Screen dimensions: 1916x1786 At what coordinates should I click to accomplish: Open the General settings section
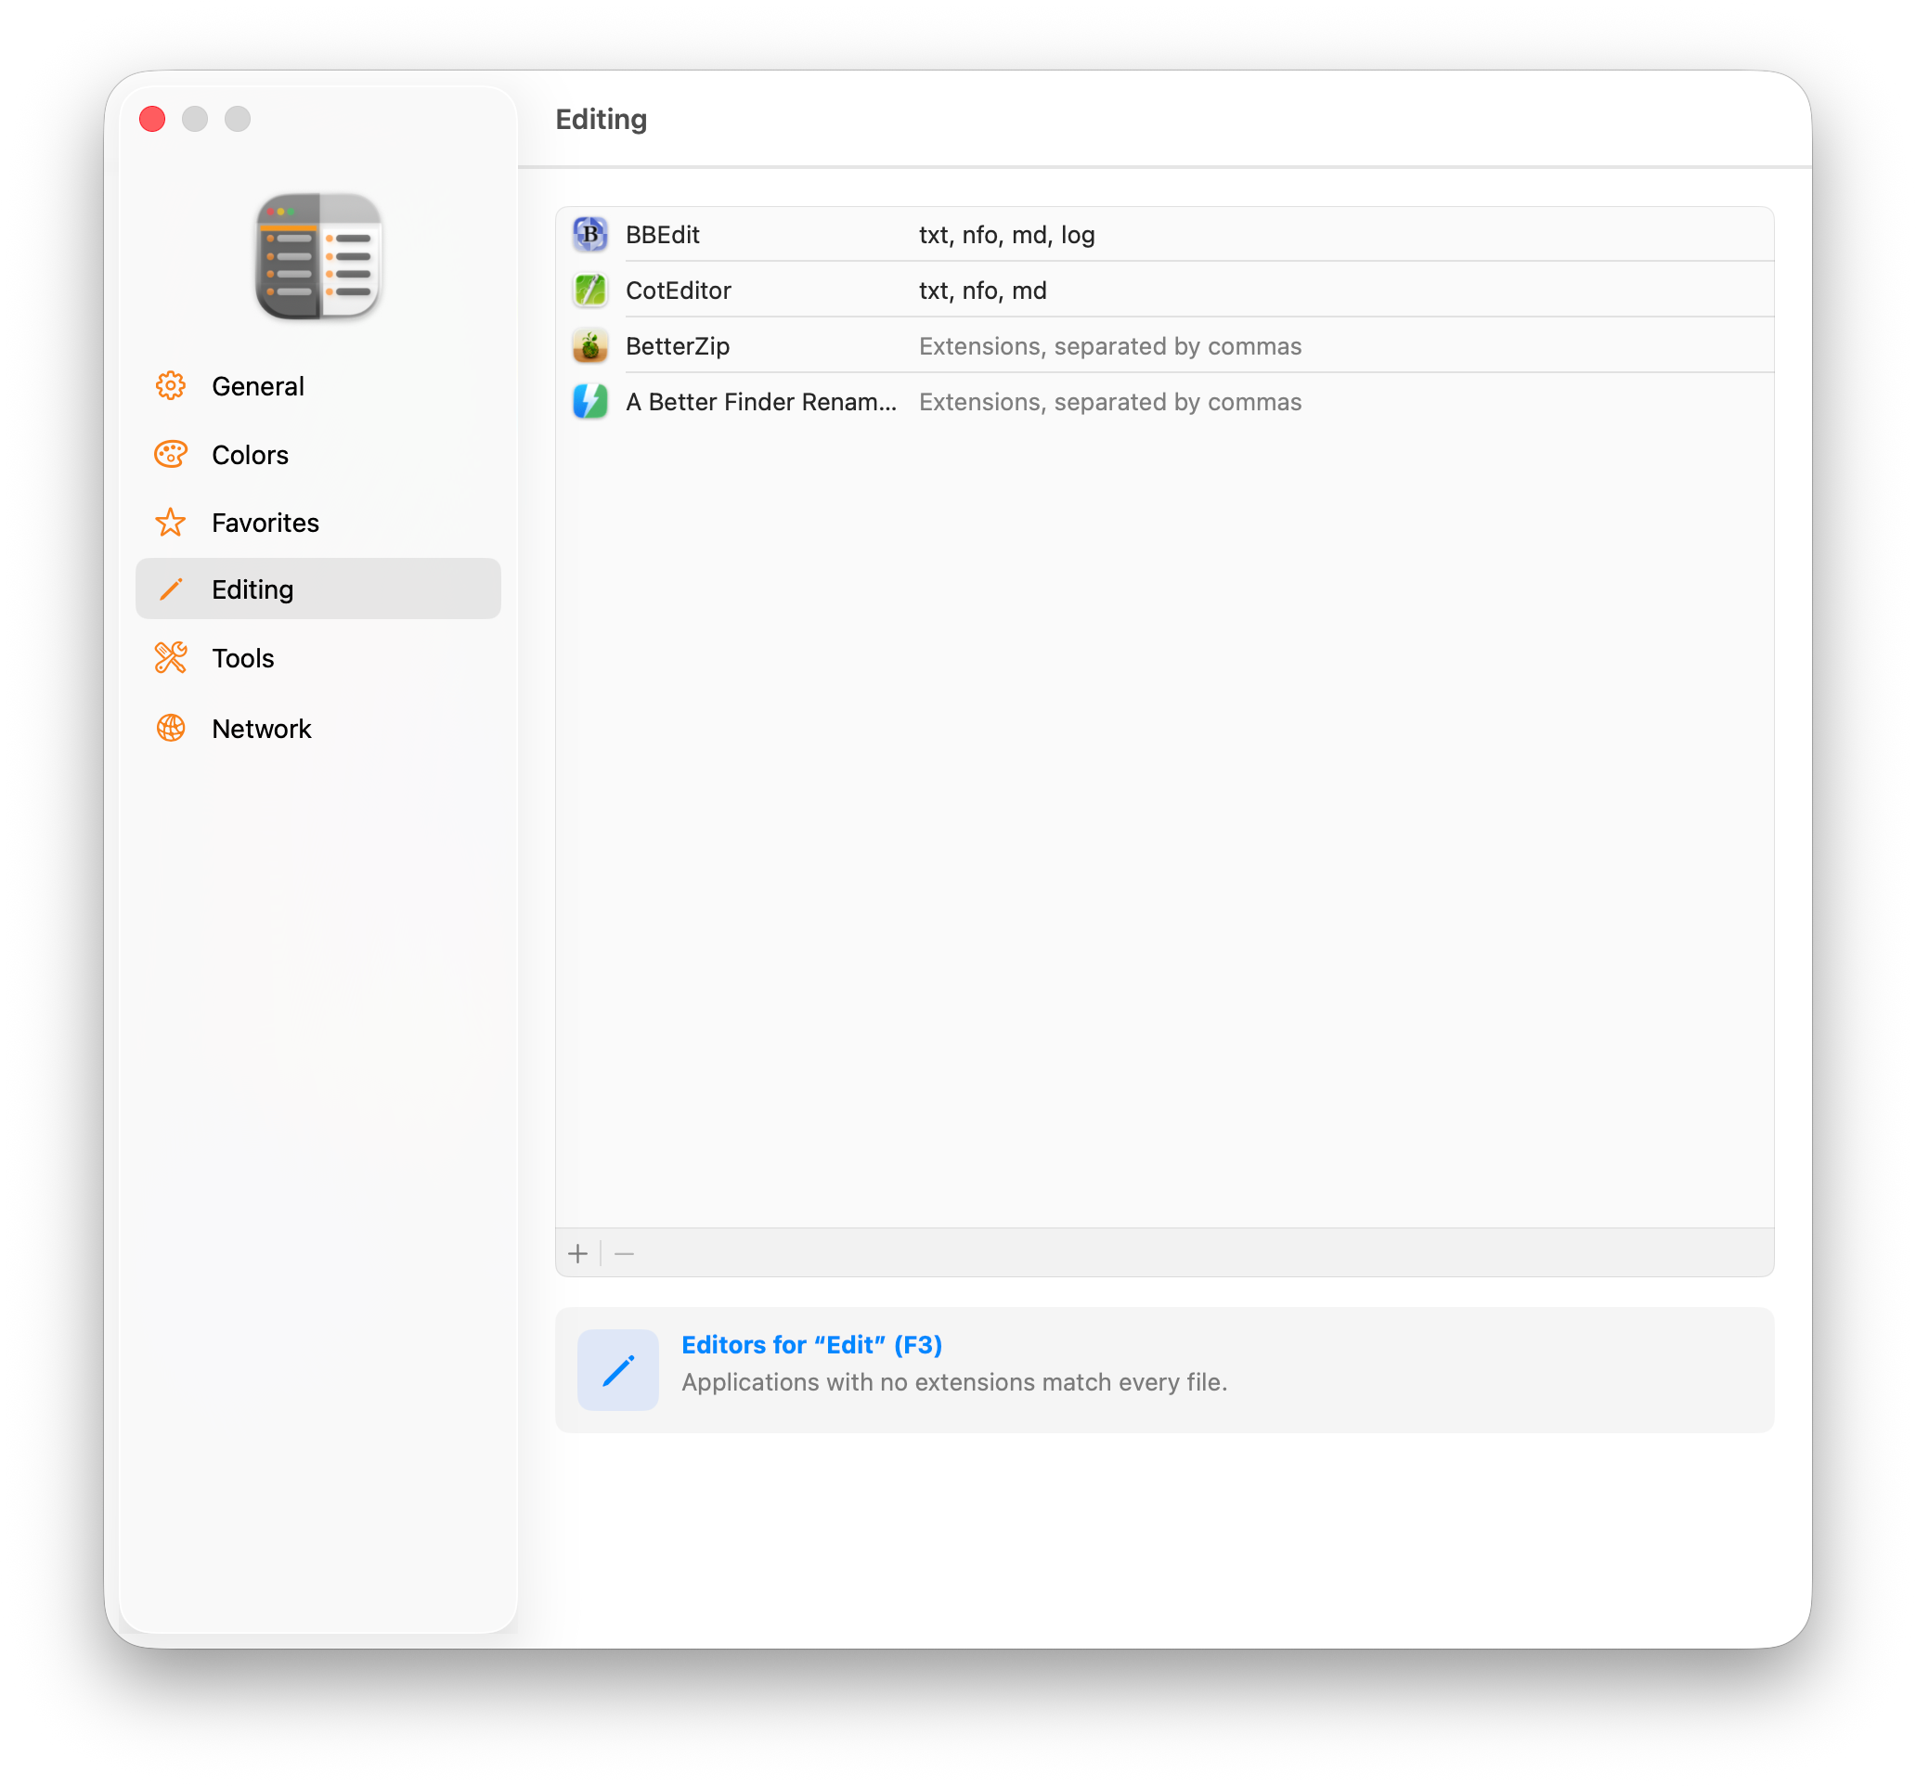pos(318,385)
